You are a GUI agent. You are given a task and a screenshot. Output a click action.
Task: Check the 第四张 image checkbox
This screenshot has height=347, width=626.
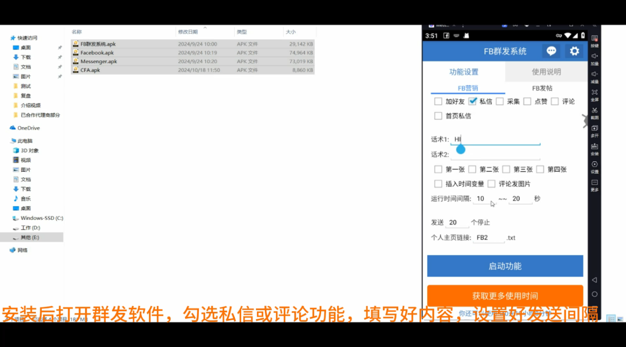540,169
